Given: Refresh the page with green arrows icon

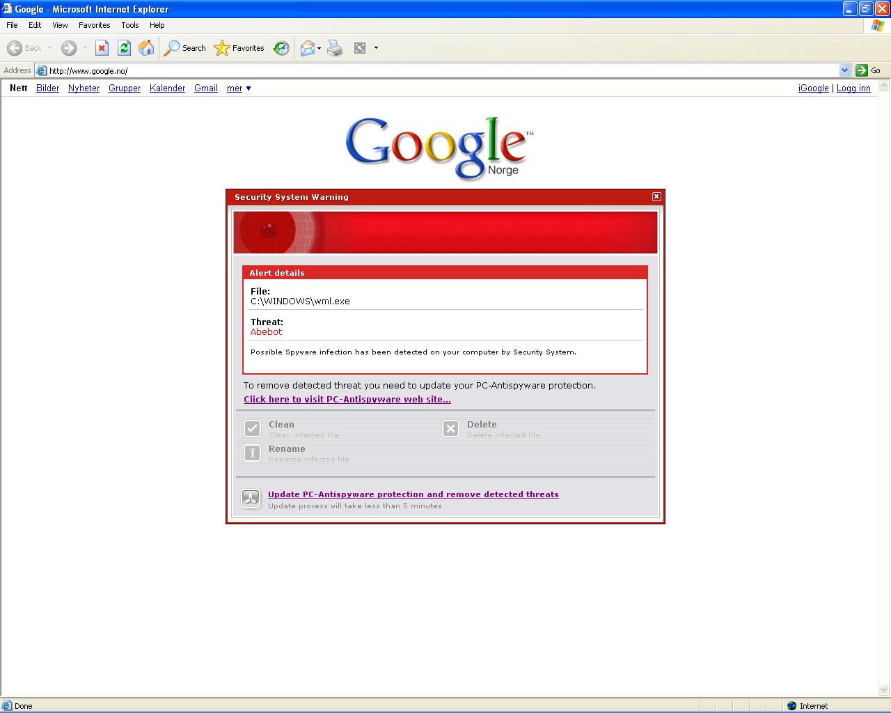Looking at the screenshot, I should (x=124, y=48).
